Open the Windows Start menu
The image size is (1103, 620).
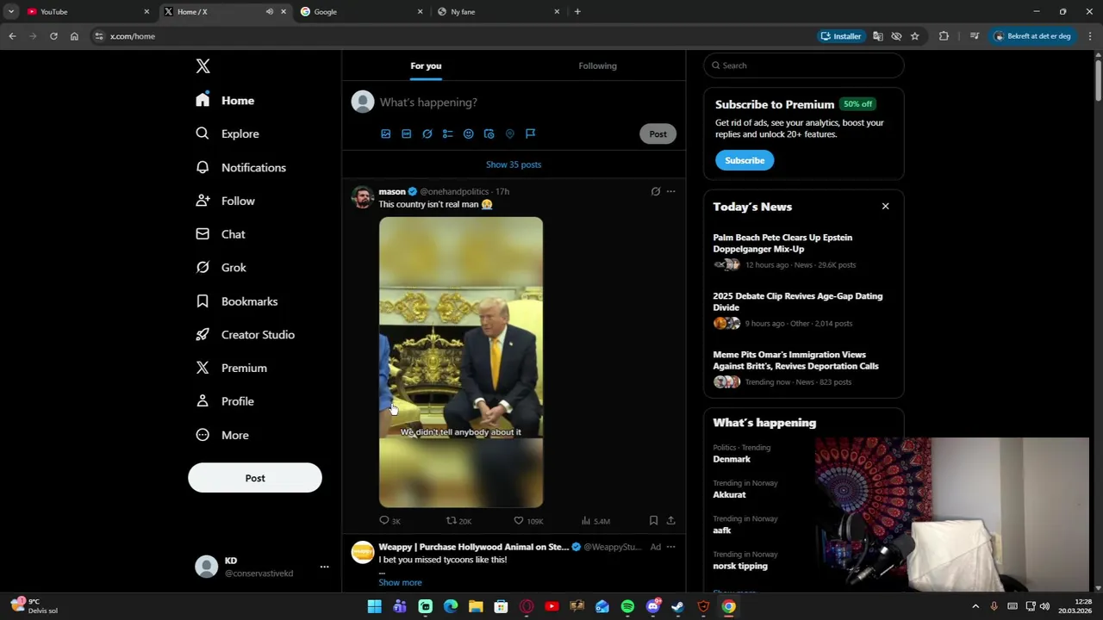375,607
